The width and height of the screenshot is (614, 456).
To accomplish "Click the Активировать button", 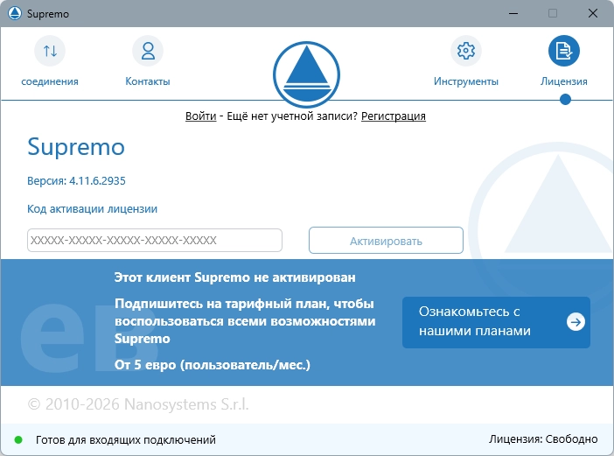I will [x=386, y=240].
